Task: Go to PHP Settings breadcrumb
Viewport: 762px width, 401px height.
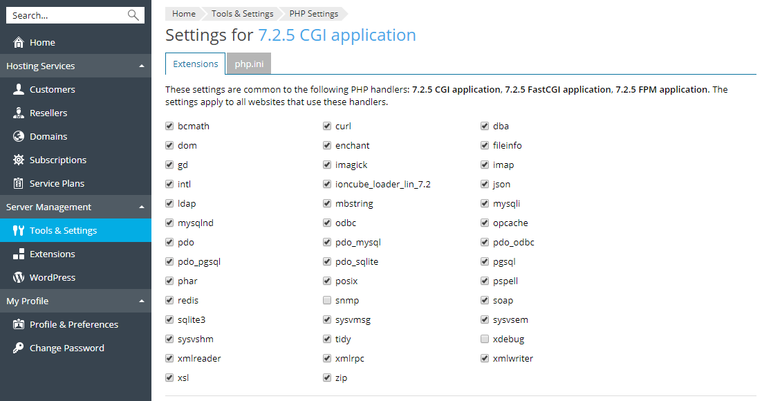Action: tap(314, 14)
